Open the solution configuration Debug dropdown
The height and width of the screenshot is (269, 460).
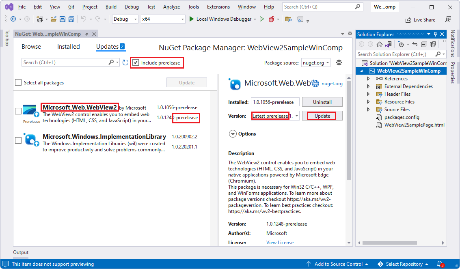coord(125,19)
